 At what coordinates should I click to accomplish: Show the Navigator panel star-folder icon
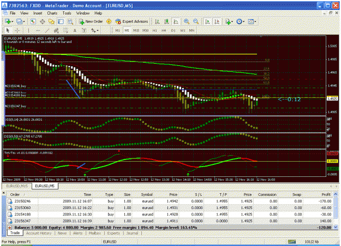click(51, 21)
